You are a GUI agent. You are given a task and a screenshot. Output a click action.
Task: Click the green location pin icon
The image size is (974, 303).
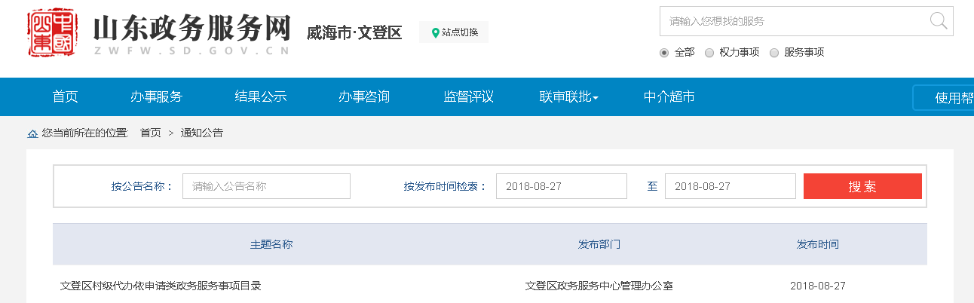(x=435, y=32)
